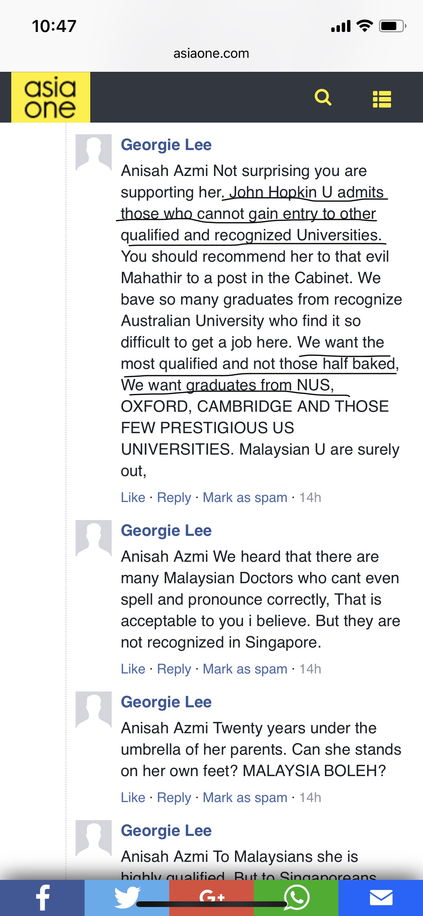Image resolution: width=423 pixels, height=916 pixels.
Task: Share article via WhatsApp
Action: point(296,898)
